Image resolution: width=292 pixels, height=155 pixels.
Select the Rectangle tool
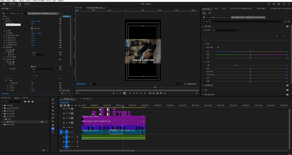(x=53, y=122)
